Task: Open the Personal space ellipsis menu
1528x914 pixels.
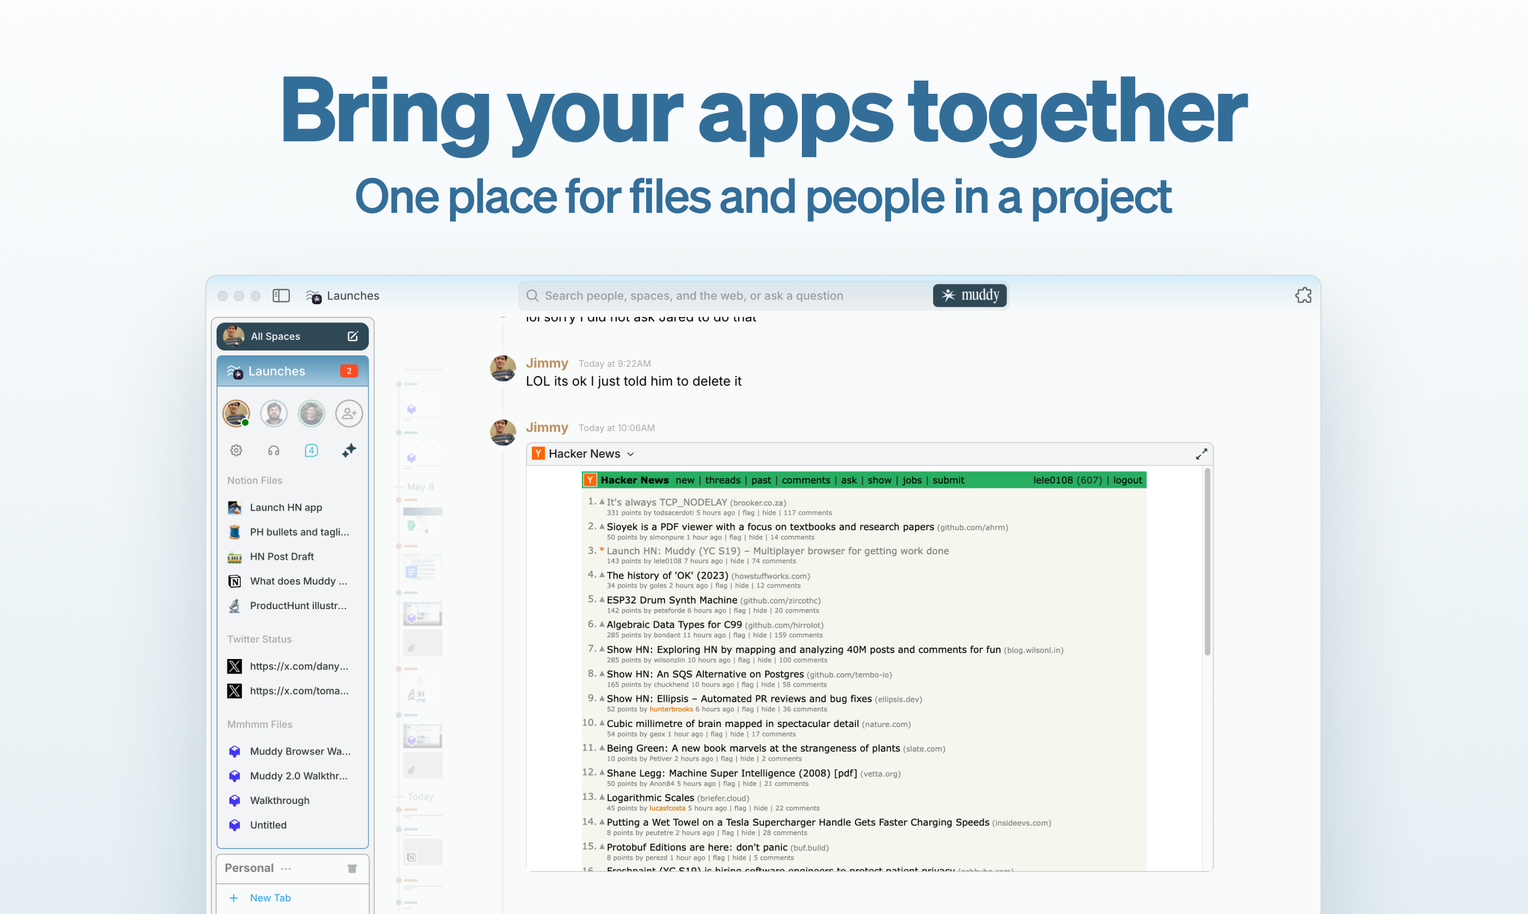Action: coord(286,868)
